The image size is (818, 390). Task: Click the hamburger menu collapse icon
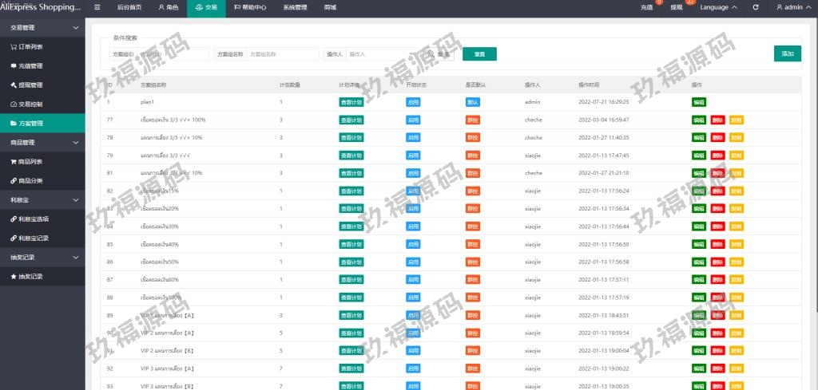[x=97, y=7]
